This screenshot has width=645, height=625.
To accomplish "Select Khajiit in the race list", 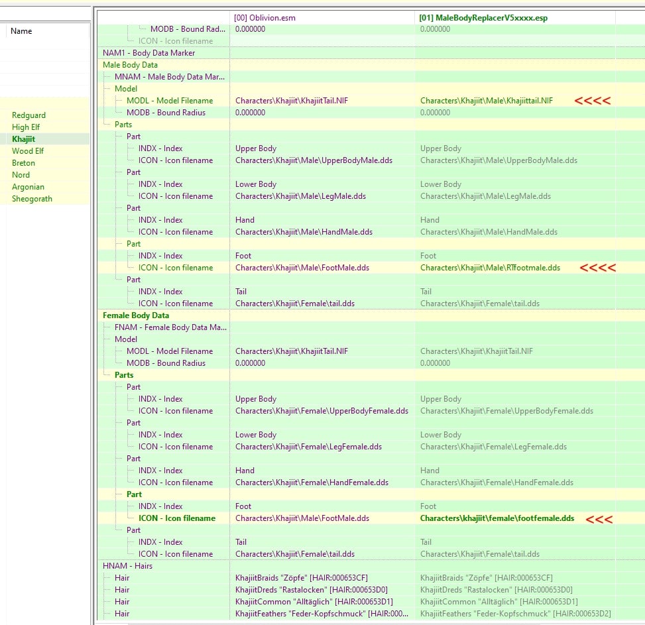I will (23, 139).
